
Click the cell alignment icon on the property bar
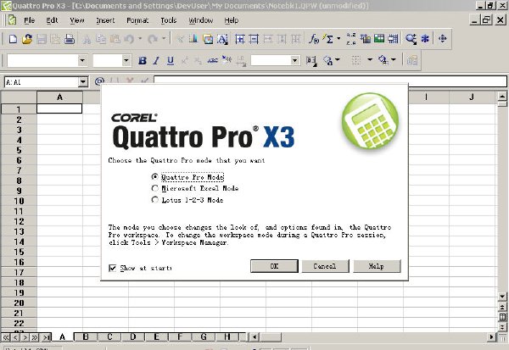pos(311,61)
